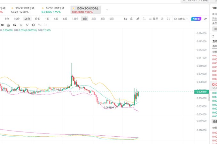The image size is (217, 144).
Task: Undo the last drawing action
Action: [x=40, y=25]
